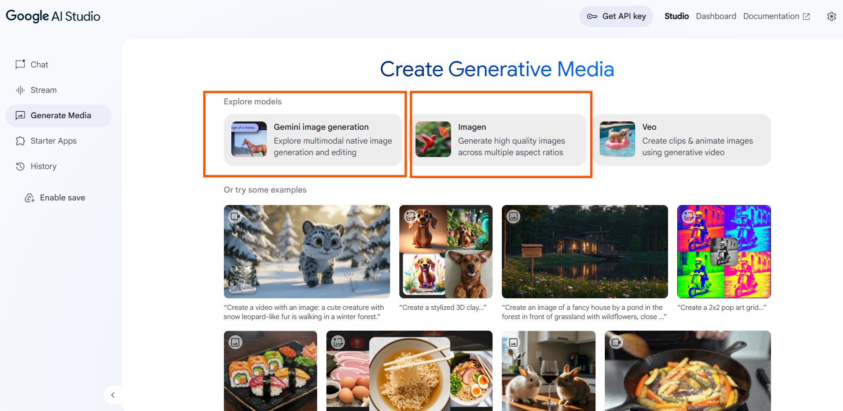Viewport: 843px width, 411px height.
Task: Open the Dashboard tab
Action: click(x=716, y=16)
